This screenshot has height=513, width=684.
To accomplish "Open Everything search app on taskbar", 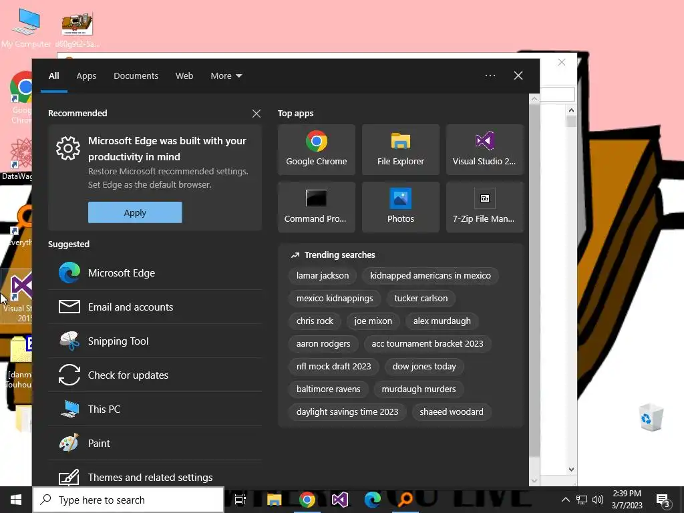I will [x=405, y=500].
